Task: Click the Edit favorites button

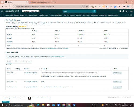Action: pyautogui.click(x=131, y=15)
